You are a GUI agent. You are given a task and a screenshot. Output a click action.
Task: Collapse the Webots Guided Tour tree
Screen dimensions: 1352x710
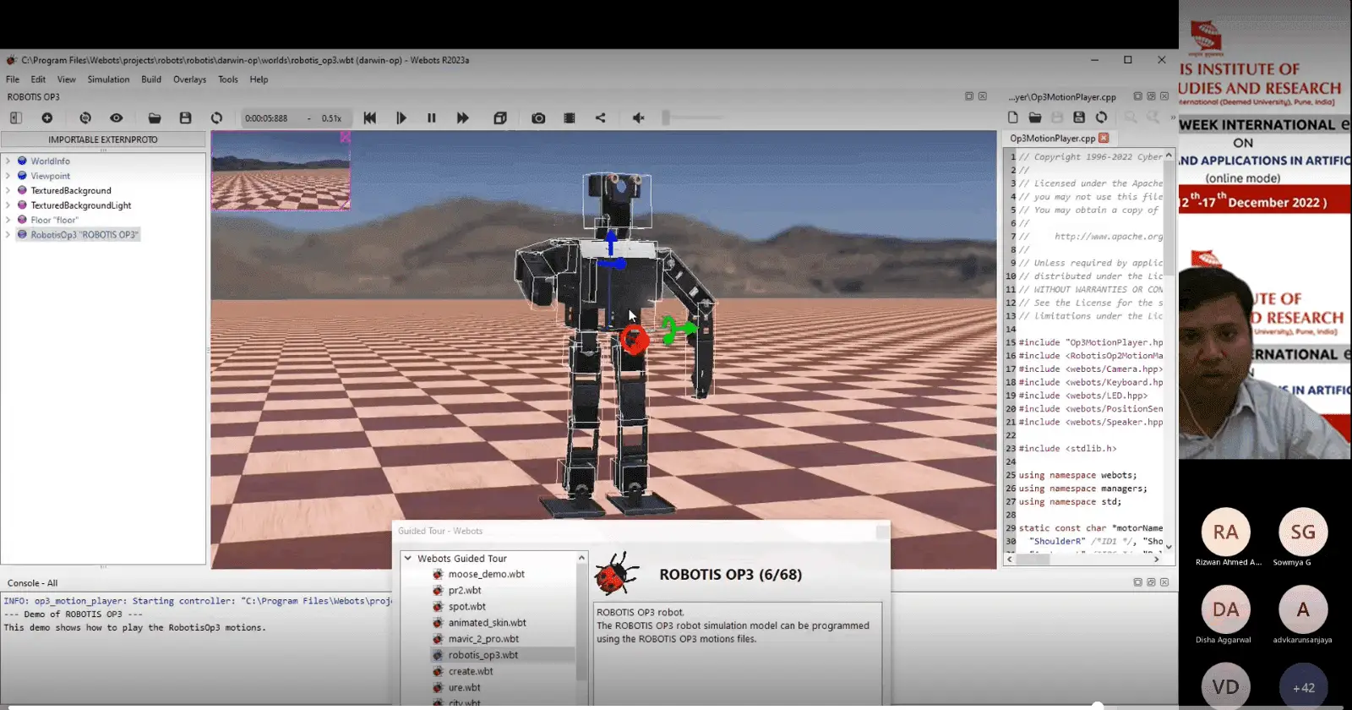point(408,559)
